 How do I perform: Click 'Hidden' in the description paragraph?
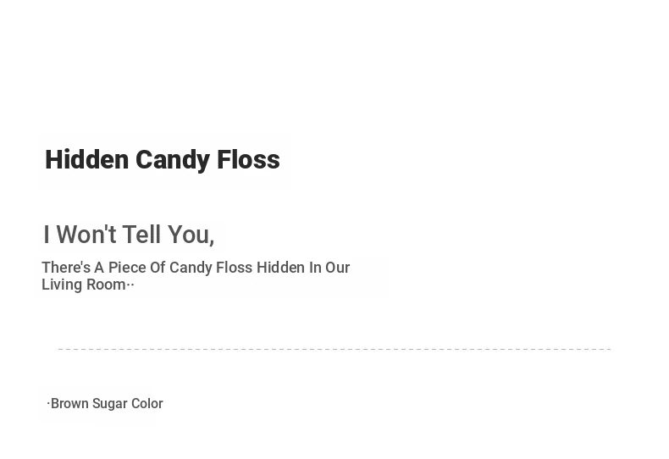tap(281, 268)
